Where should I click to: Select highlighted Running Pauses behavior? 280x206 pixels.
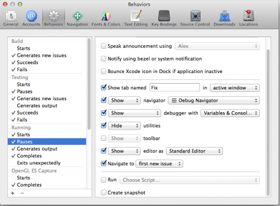[47, 142]
